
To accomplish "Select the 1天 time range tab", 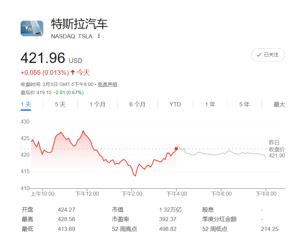I will [26, 105].
